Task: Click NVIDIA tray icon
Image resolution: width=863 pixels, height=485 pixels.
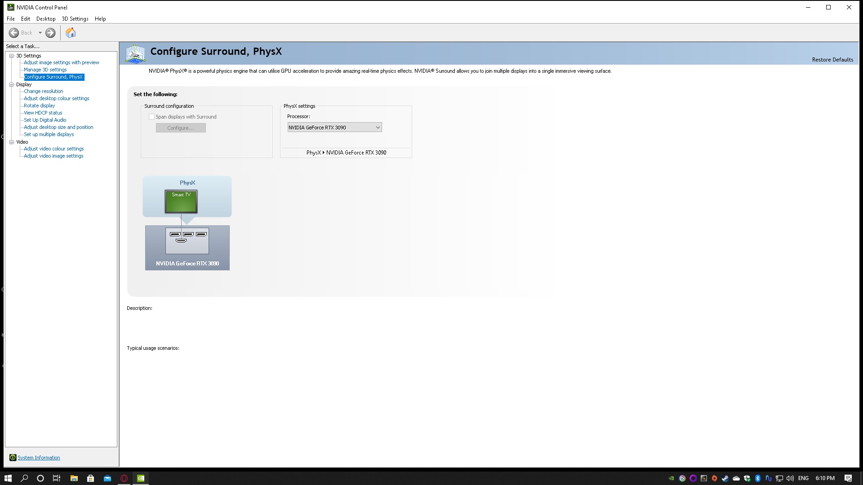Action: pyautogui.click(x=672, y=478)
